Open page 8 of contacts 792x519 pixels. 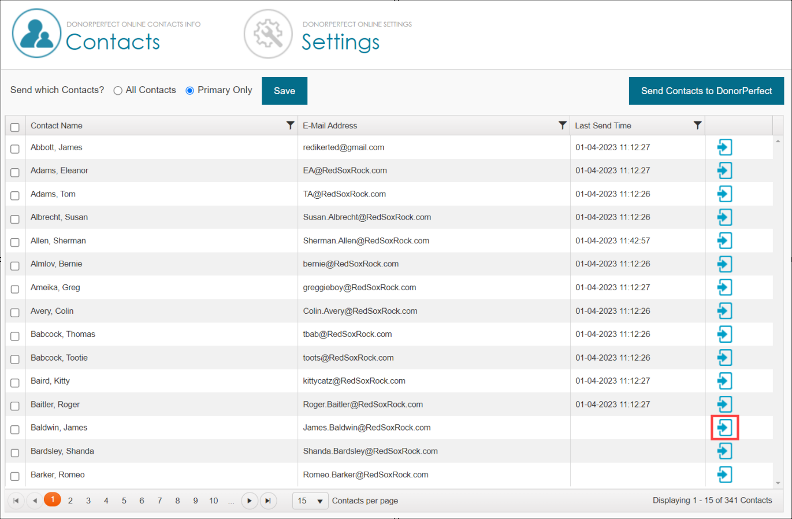pos(177,501)
